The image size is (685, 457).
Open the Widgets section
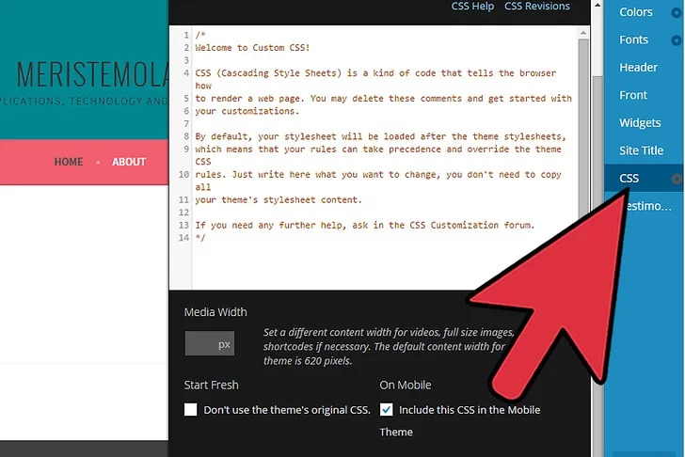click(640, 123)
